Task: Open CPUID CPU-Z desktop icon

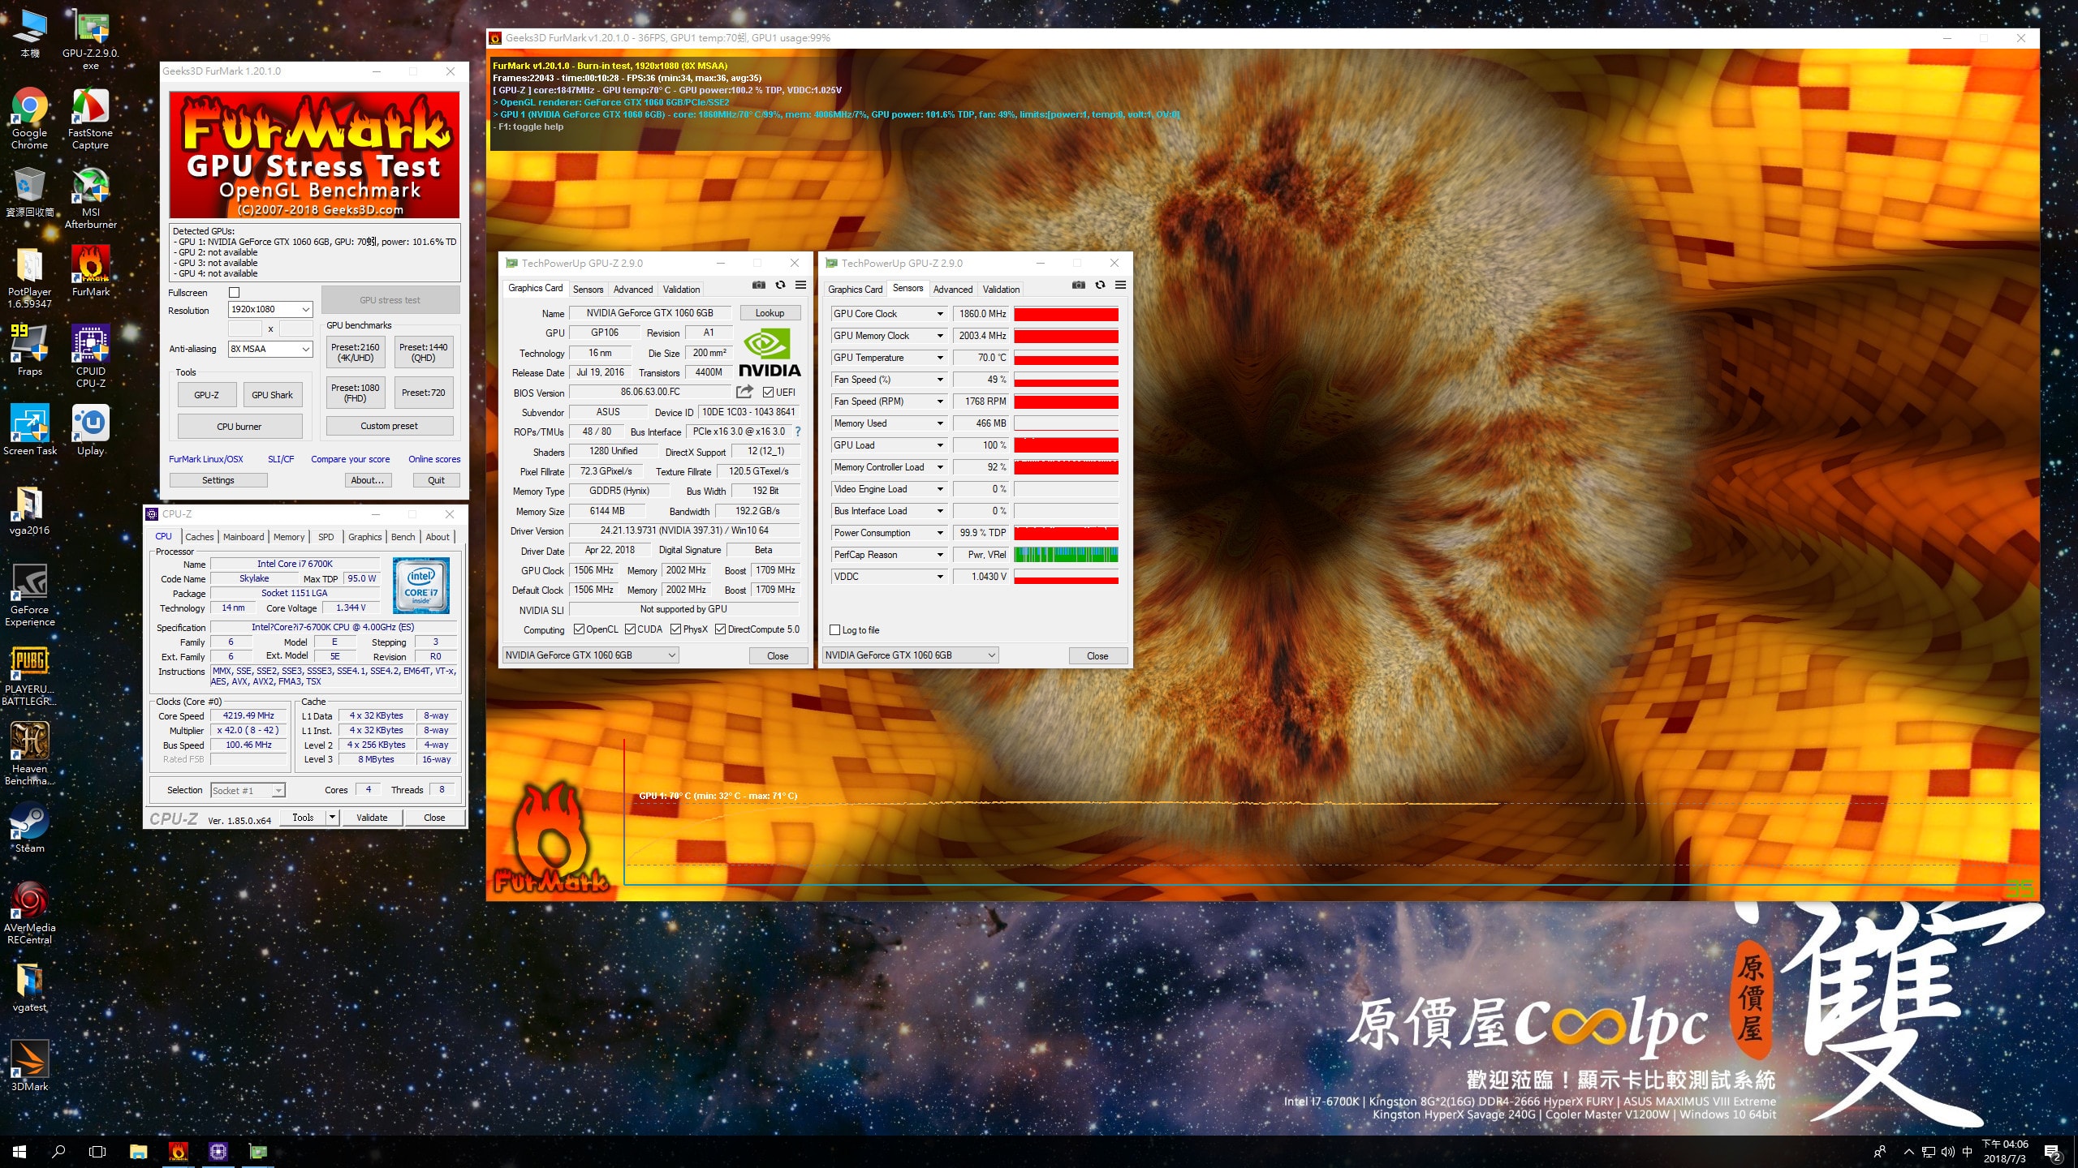Action: [91, 357]
